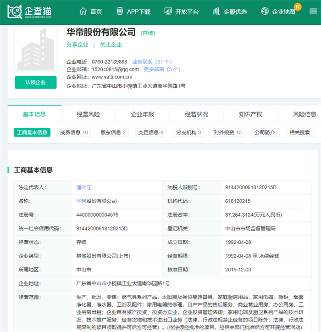The image size is (321, 332).
Task: Click 中山市市场监督管理局 registration authority
Action: [x=250, y=229]
